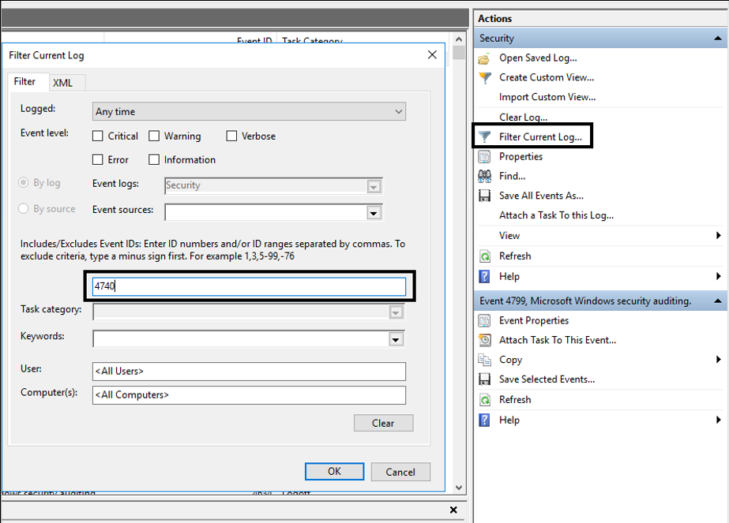
Task: Click the Copy icon in Actions pane
Action: [x=484, y=360]
